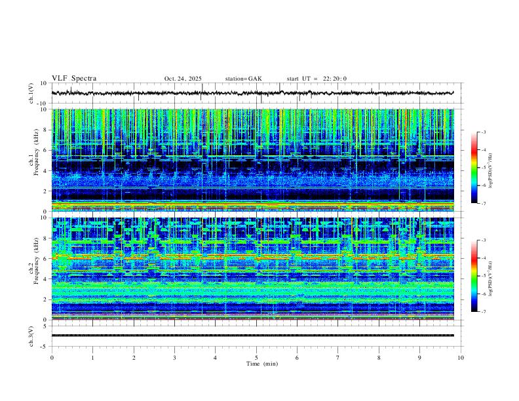
Task: Click the ch.2 spectrogram color scale bar
Action: tap(474, 276)
